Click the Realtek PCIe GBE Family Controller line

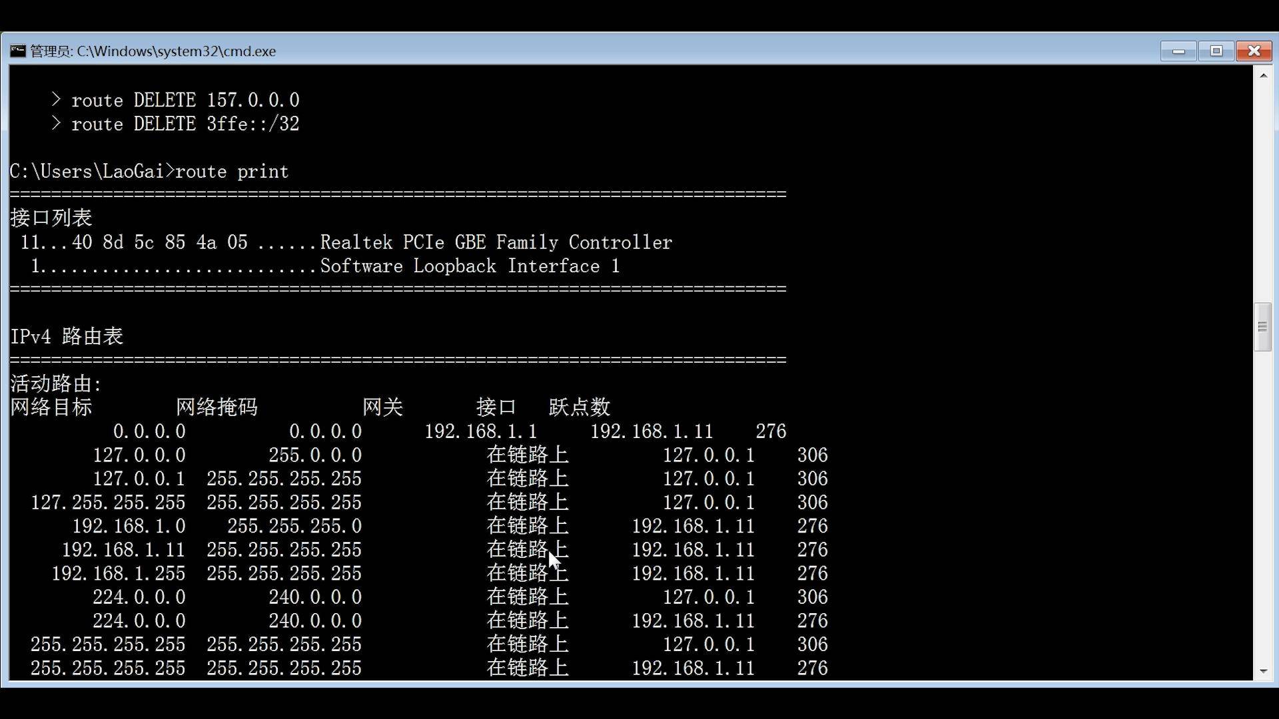(346, 243)
